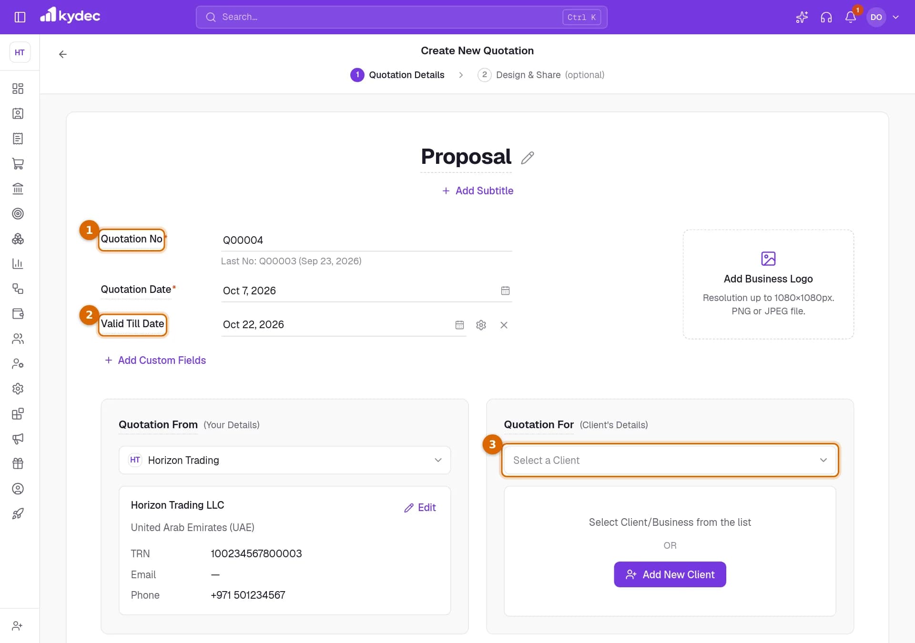Open dashboard grid icon in sidebar
The height and width of the screenshot is (643, 915).
pos(18,89)
